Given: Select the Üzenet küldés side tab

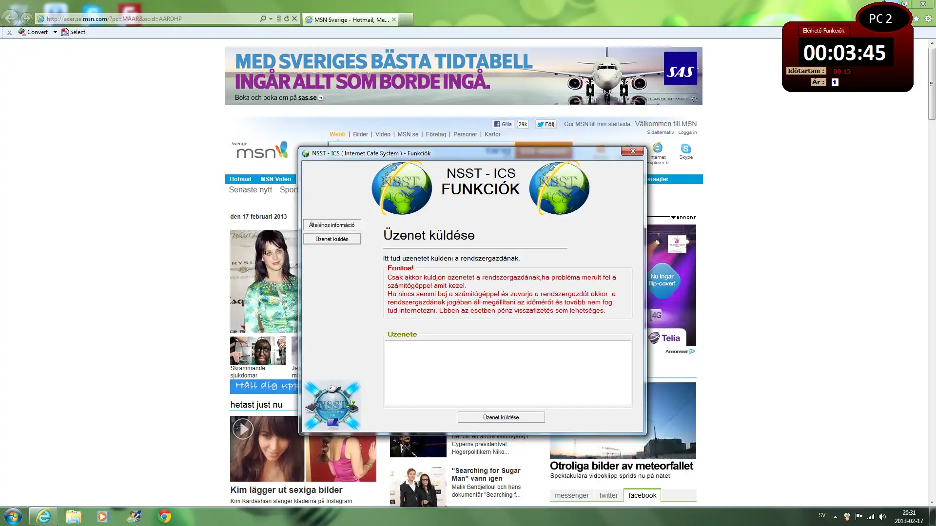Looking at the screenshot, I should [x=331, y=239].
